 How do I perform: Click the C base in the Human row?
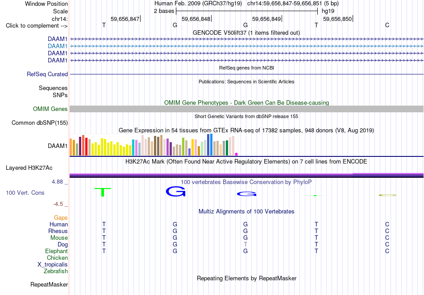387,224
